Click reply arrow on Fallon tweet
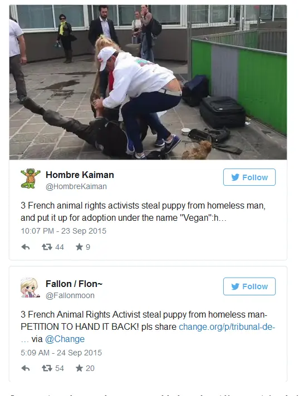The height and width of the screenshot is (396, 299). coord(25,368)
